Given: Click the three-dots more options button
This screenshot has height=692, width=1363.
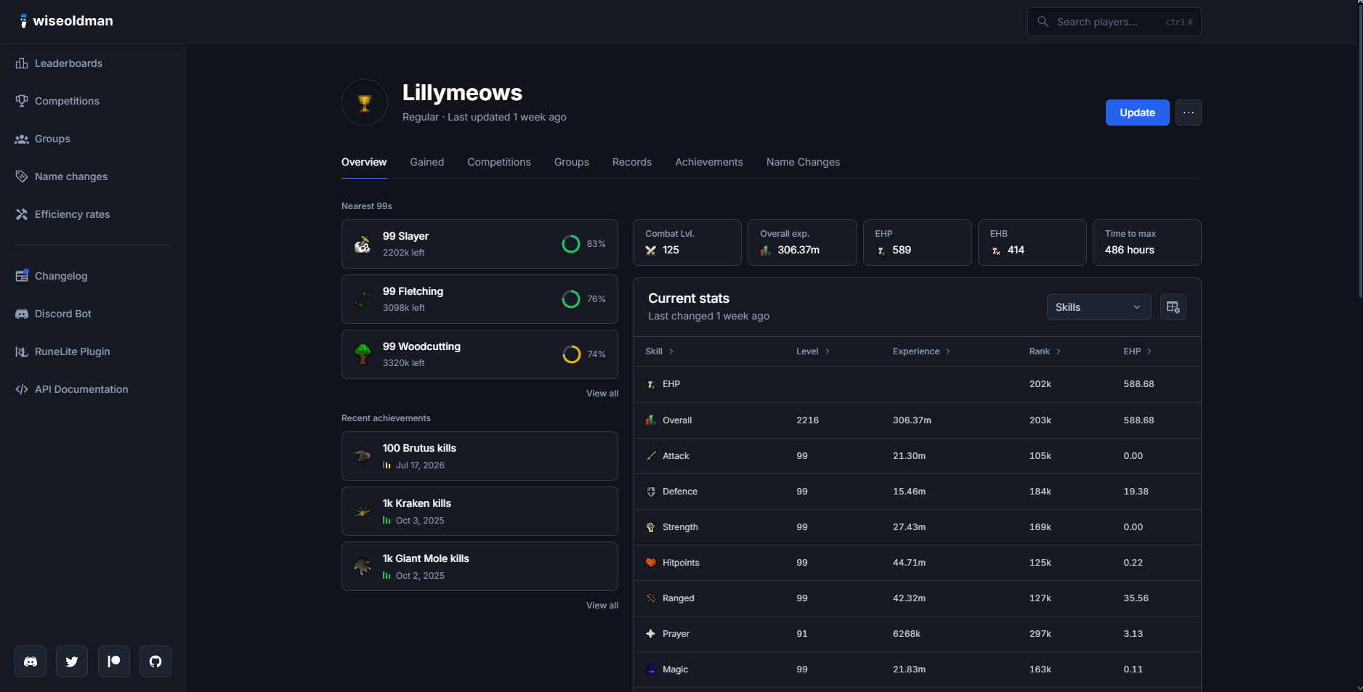Looking at the screenshot, I should pos(1189,113).
